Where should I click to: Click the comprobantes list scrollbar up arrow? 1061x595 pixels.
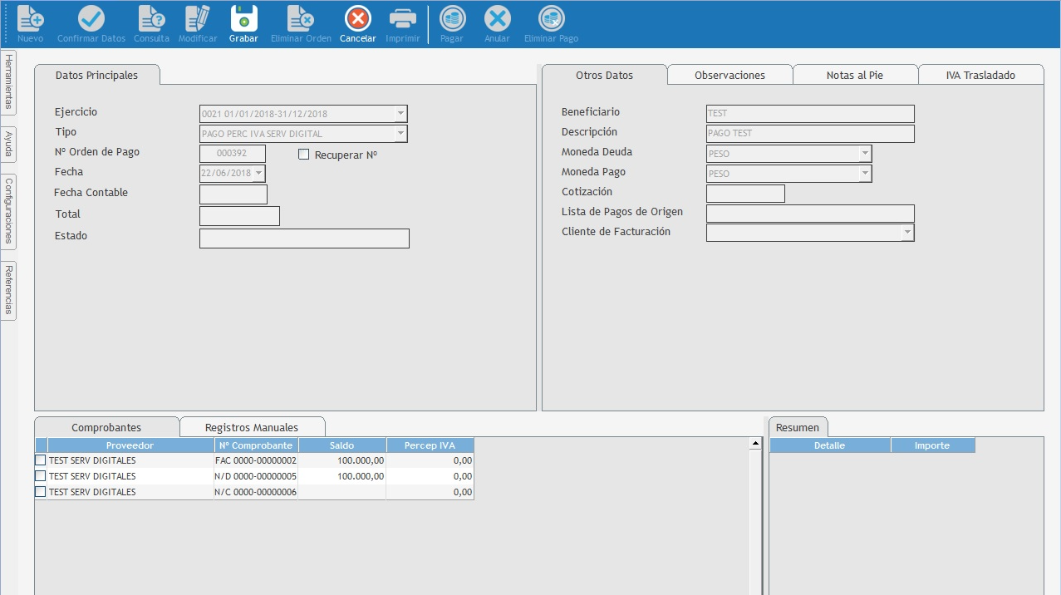(755, 444)
